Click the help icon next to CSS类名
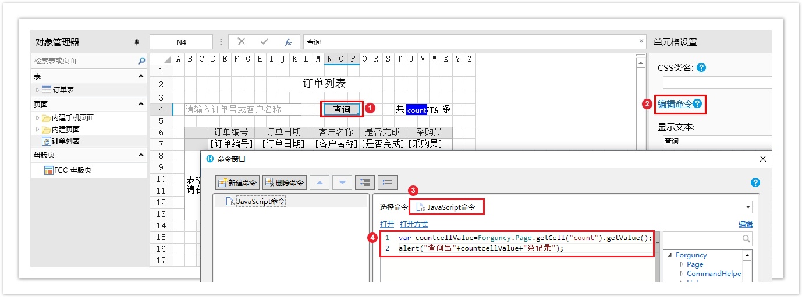Image resolution: width=802 pixels, height=297 pixels. (701, 67)
